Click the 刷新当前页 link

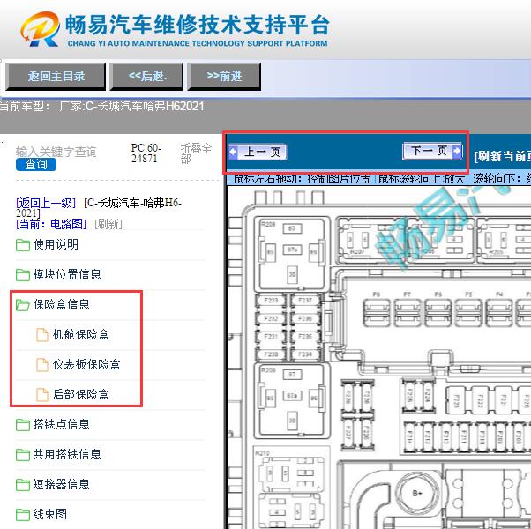click(502, 156)
